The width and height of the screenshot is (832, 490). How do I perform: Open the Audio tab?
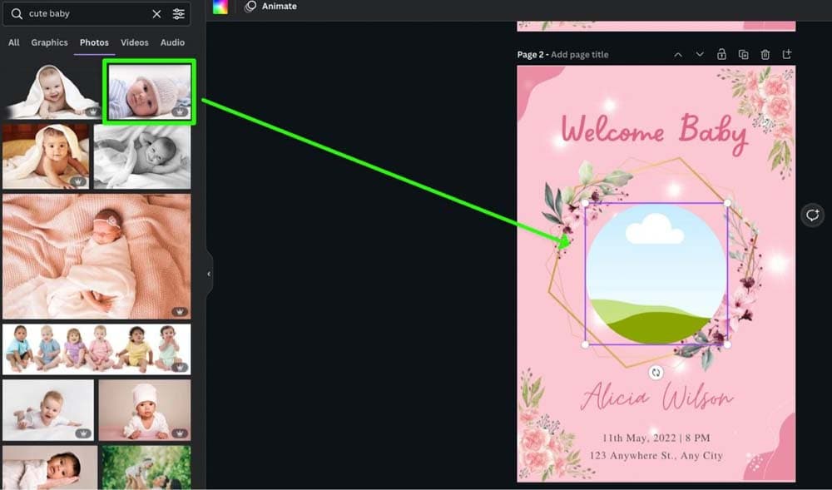[x=172, y=42]
